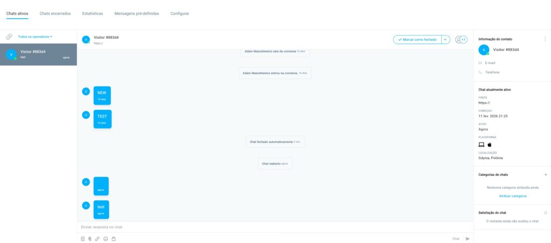Click the info icon beside Satisfação do chat
The height and width of the screenshot is (243, 551).
click(546, 213)
